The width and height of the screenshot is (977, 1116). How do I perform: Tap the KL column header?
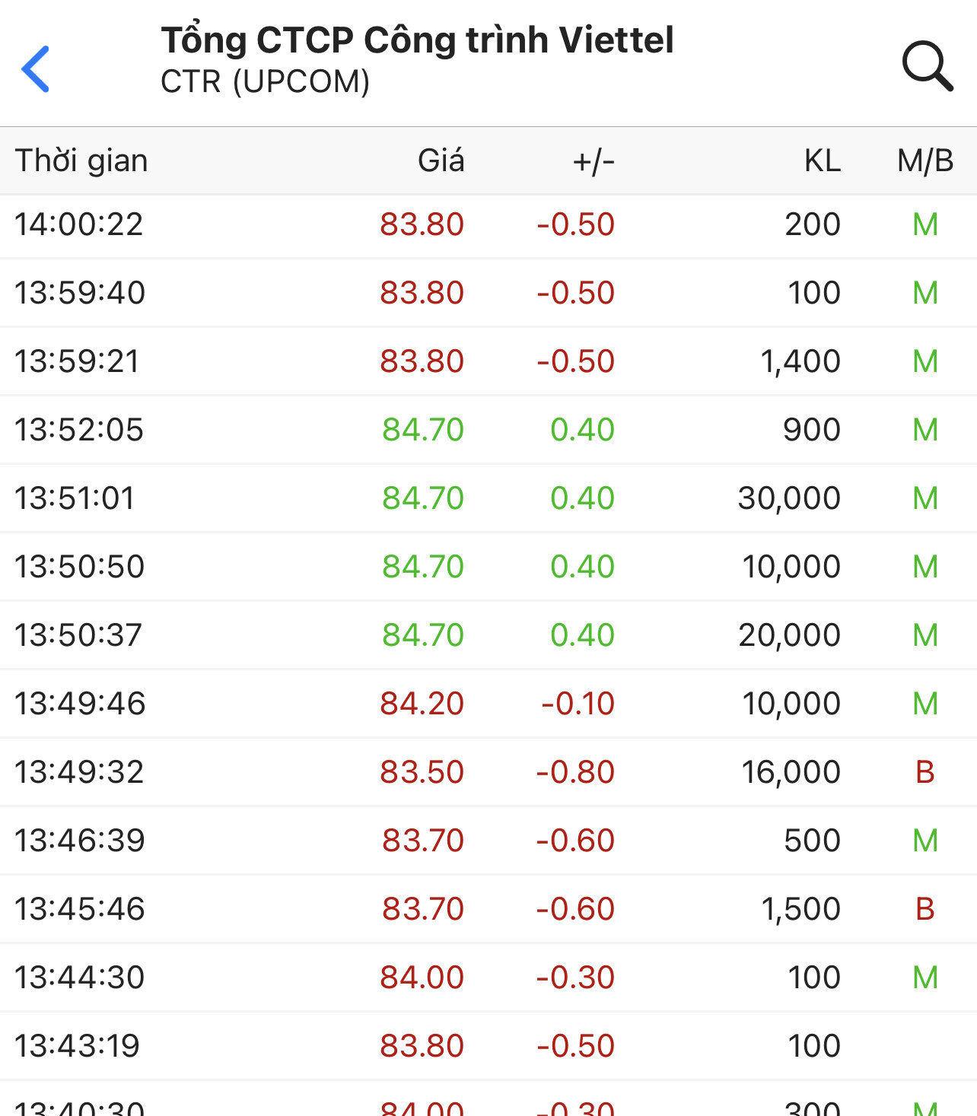822,161
